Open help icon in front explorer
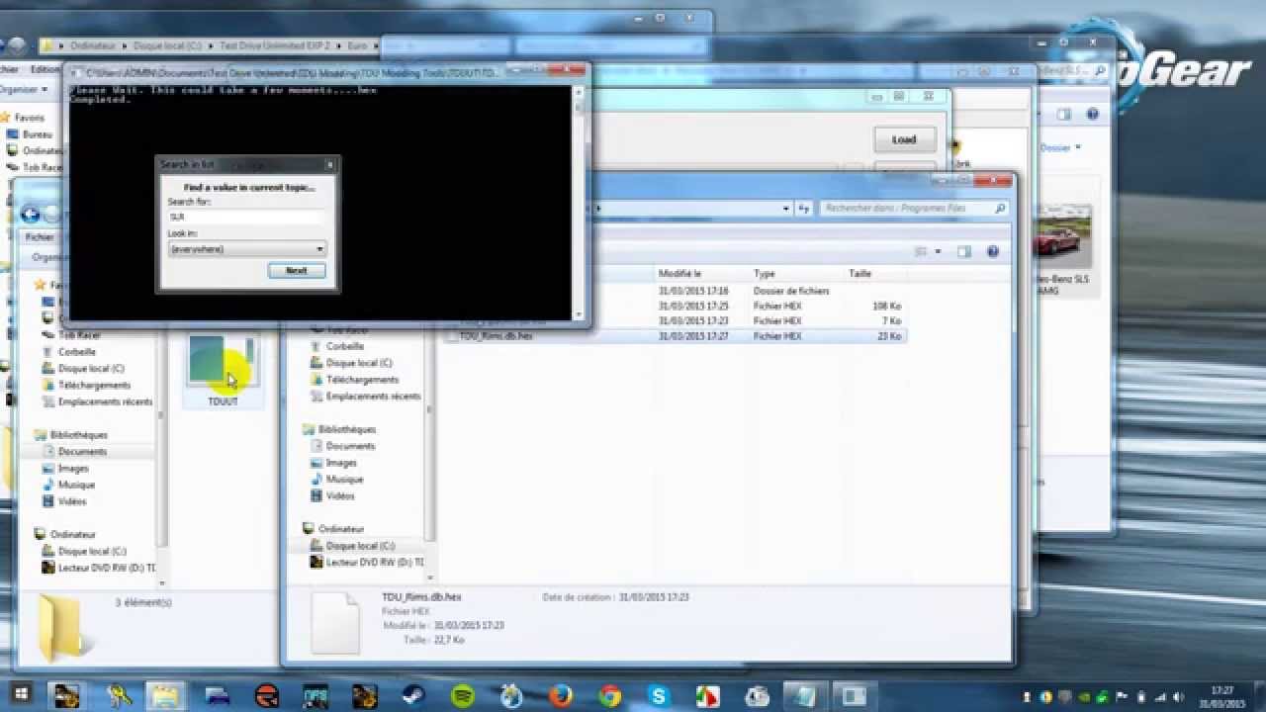Image resolution: width=1266 pixels, height=712 pixels. coord(992,252)
